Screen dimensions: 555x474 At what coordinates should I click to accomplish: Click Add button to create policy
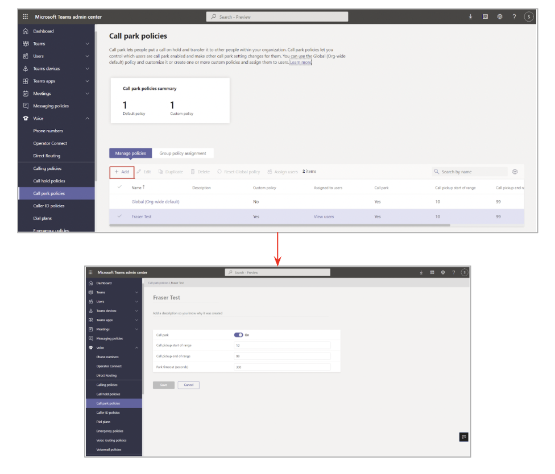122,172
